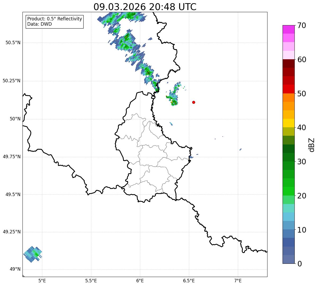This screenshot has height=286, width=318.
Task: Click the longitude label 6°E
Action: click(x=140, y=281)
